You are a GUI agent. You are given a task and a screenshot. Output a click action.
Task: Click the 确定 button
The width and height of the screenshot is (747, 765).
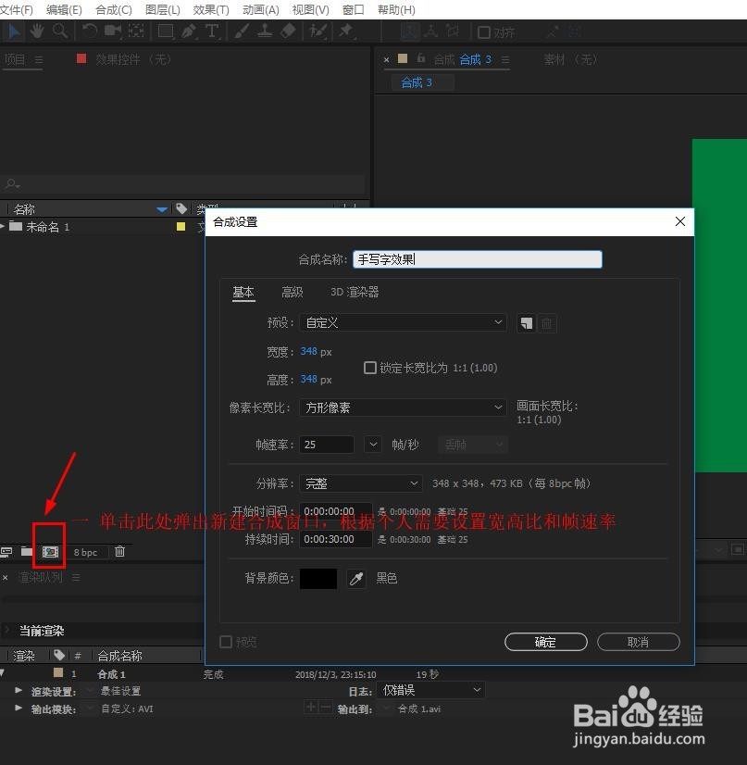pos(545,641)
